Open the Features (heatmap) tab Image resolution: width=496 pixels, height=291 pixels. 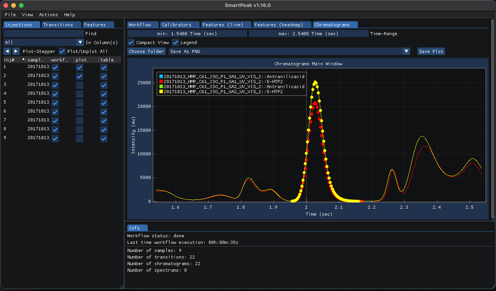(x=282, y=25)
